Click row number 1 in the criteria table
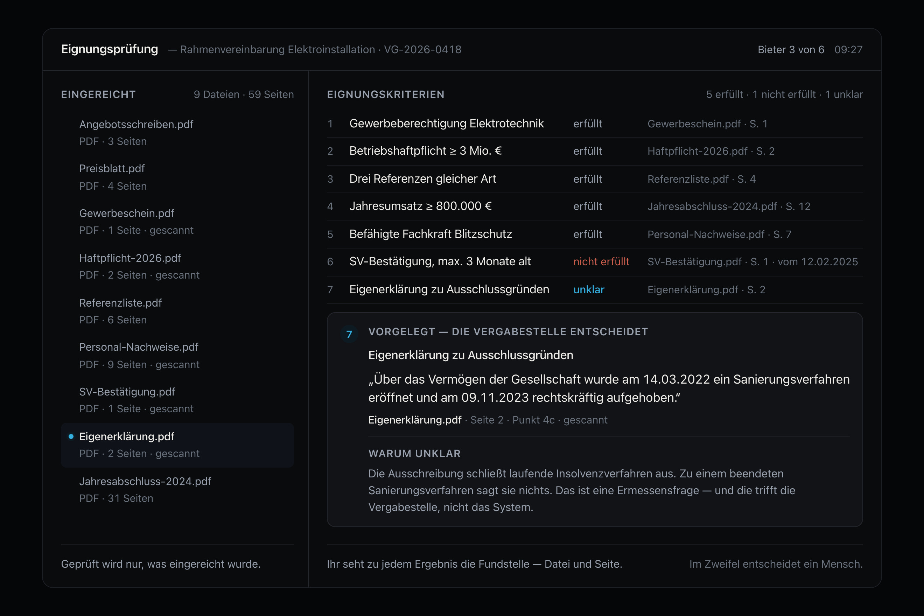Screen dimensions: 924x616 tap(330, 124)
